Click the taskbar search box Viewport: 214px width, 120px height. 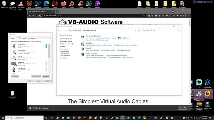point(24,118)
